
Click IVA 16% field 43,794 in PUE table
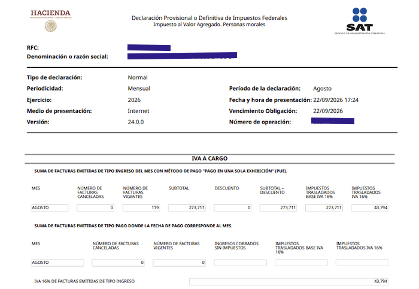click(369, 208)
